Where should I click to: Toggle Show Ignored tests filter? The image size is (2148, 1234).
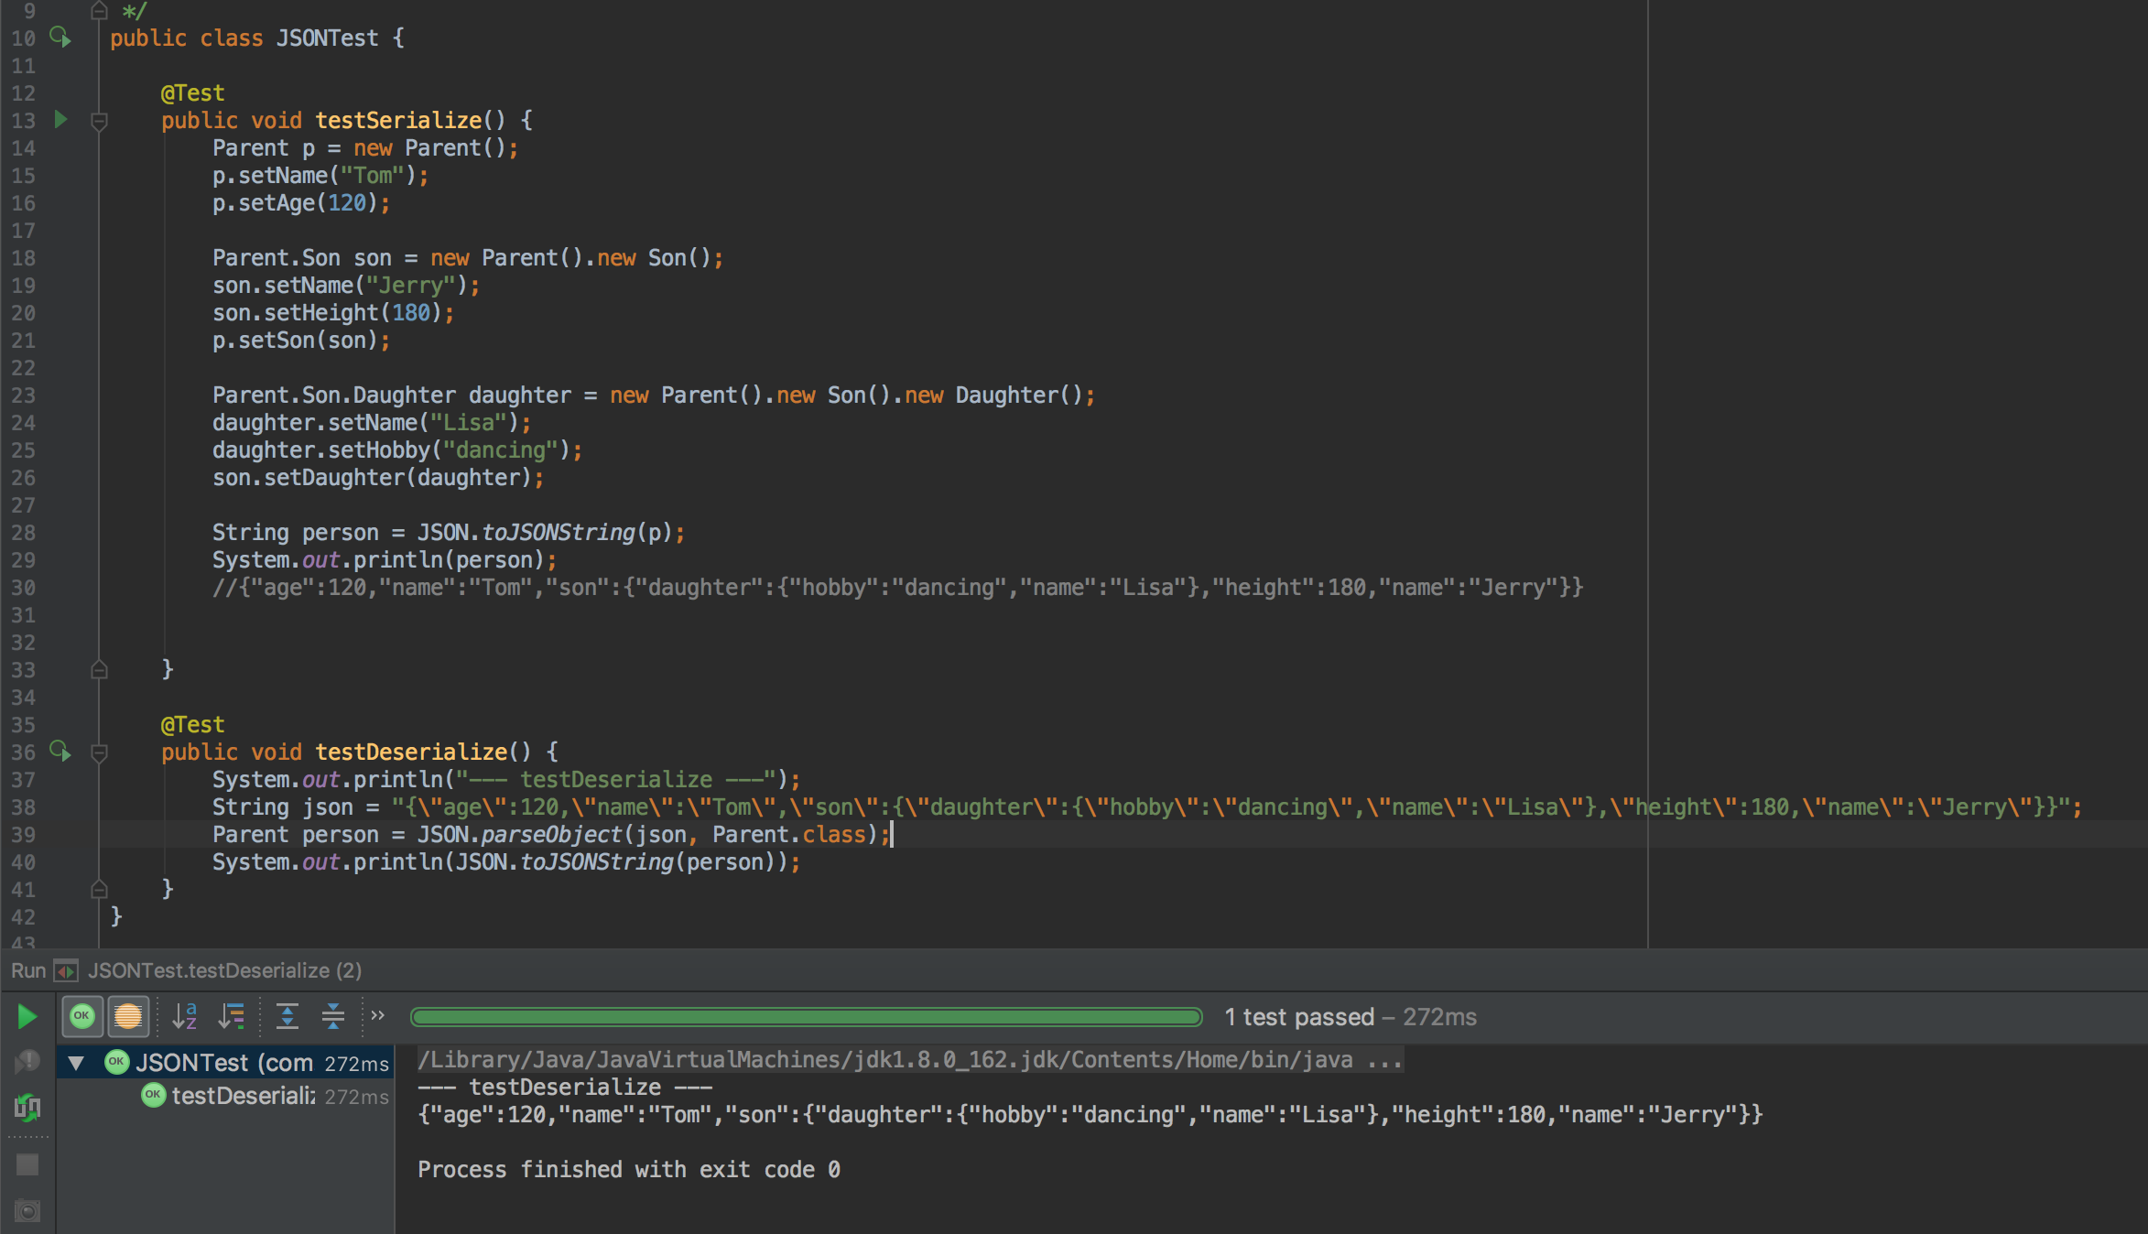[x=128, y=1016]
